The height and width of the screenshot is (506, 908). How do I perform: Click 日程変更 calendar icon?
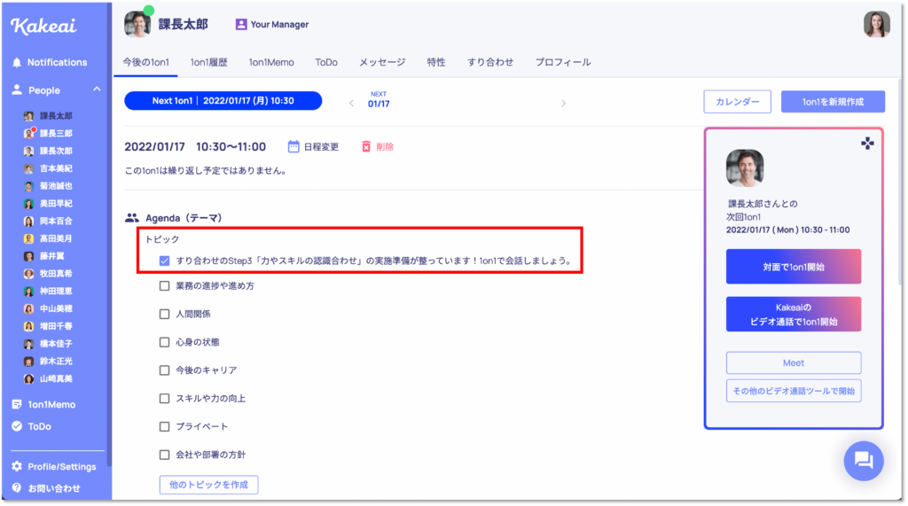[x=294, y=146]
